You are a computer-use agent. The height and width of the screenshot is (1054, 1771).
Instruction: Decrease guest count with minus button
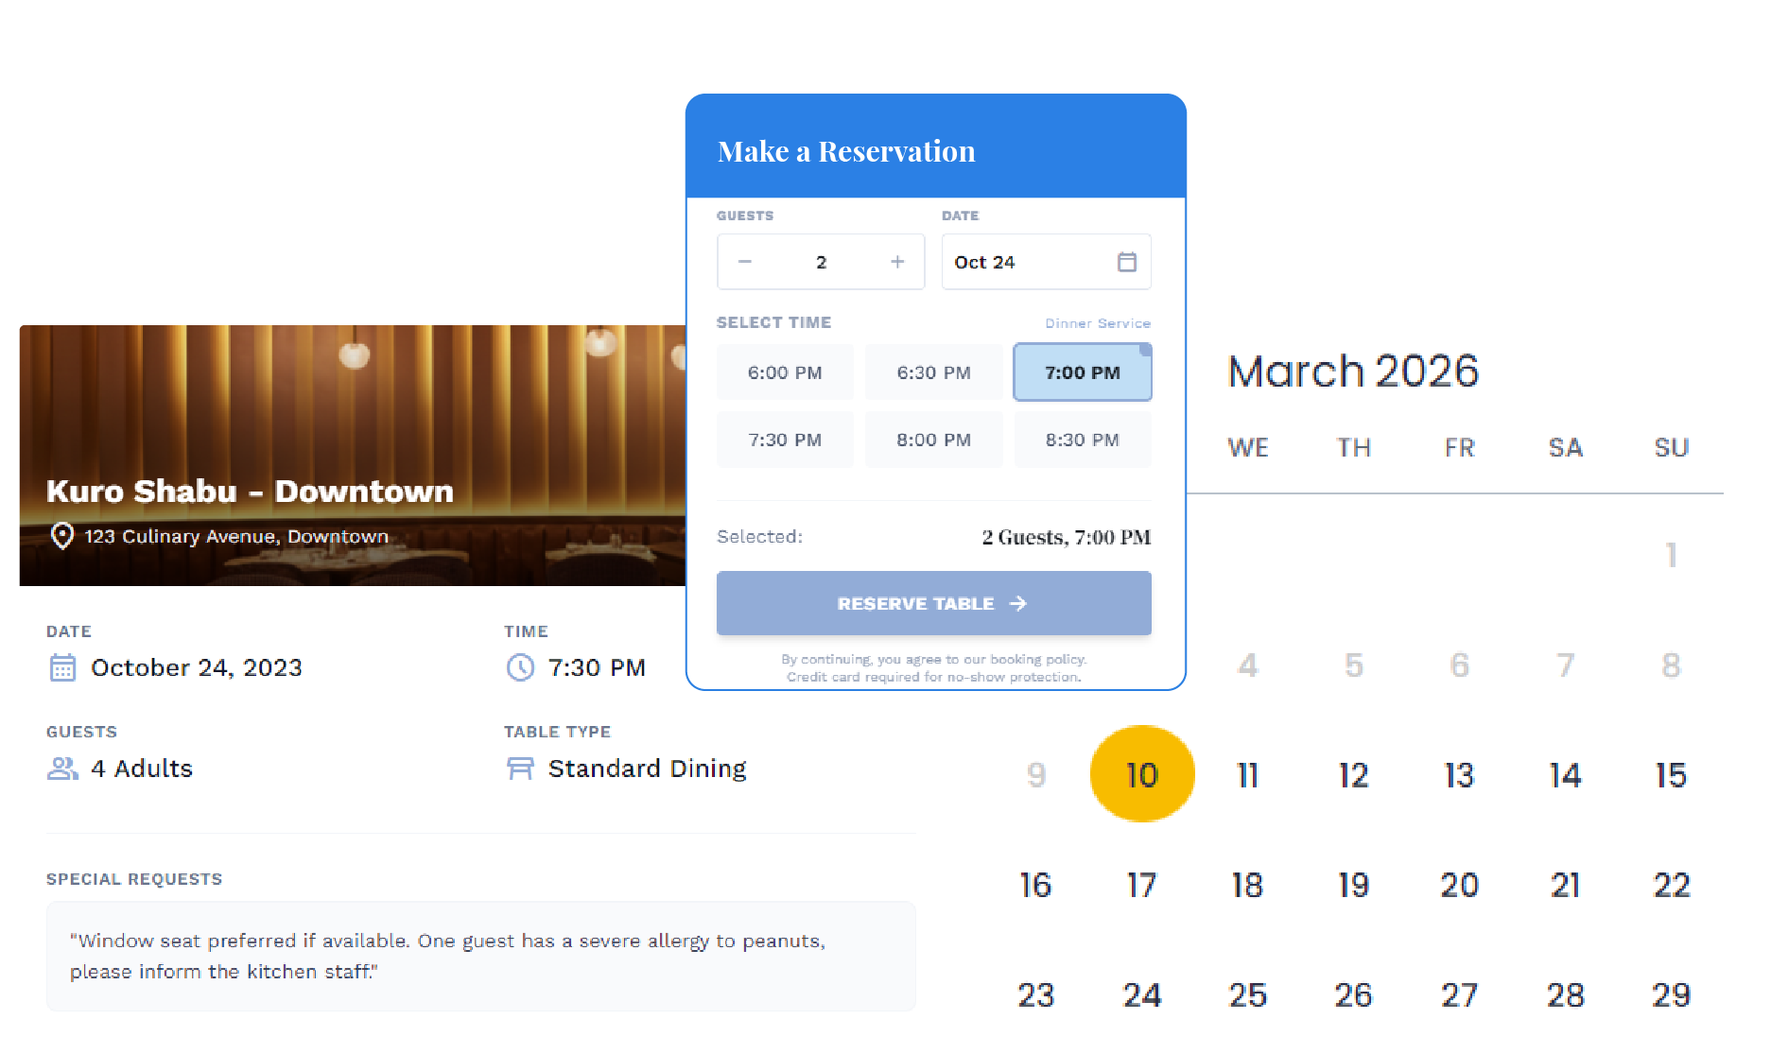click(745, 262)
